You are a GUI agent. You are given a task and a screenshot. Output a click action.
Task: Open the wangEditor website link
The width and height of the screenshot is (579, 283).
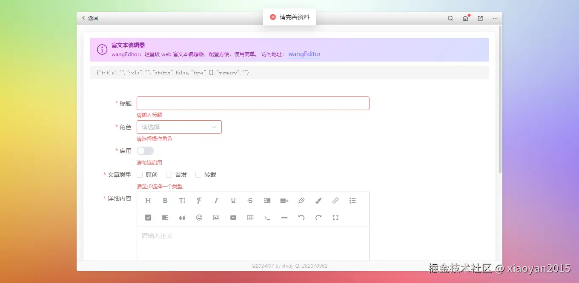[x=304, y=54]
